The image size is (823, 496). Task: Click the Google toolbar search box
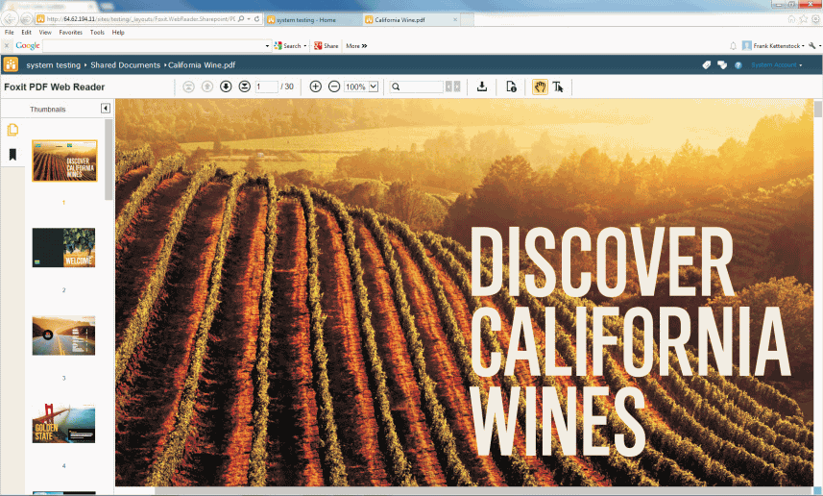click(154, 46)
